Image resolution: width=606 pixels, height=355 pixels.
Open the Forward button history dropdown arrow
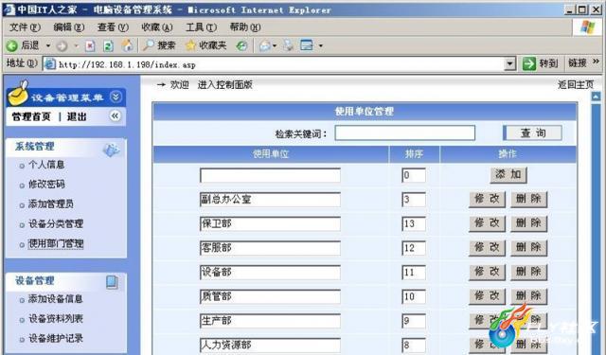click(x=76, y=46)
